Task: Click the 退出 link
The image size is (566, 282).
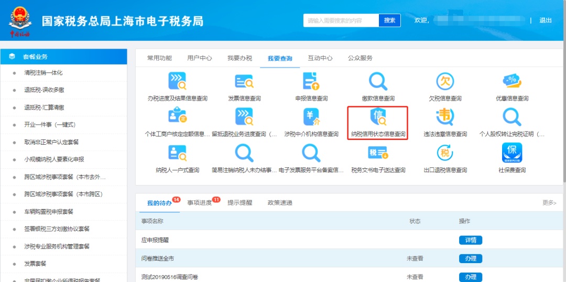Action: coord(546,20)
